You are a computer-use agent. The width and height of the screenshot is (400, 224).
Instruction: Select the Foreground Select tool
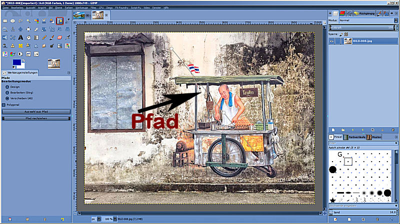52,21
